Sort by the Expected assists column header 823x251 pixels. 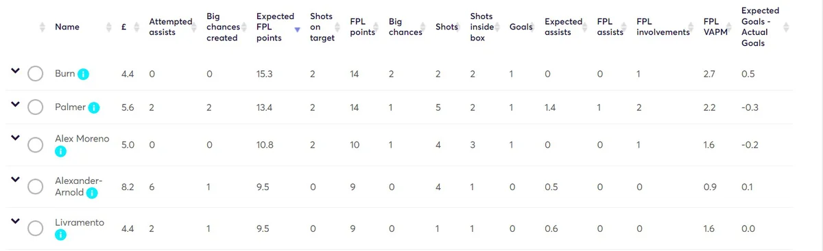(x=563, y=27)
